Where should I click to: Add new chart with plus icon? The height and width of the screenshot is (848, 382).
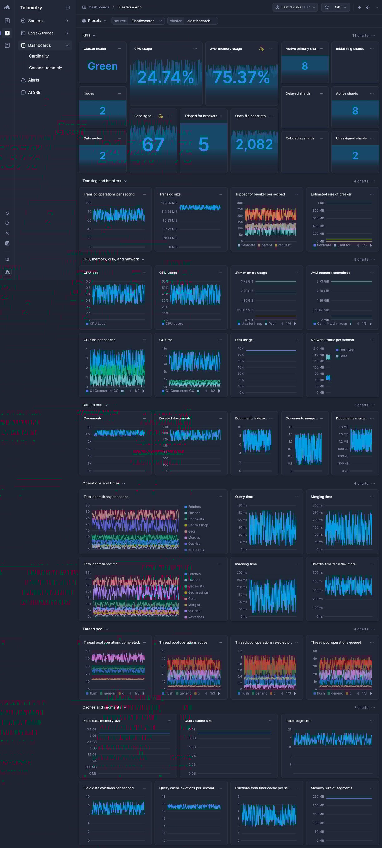click(359, 7)
